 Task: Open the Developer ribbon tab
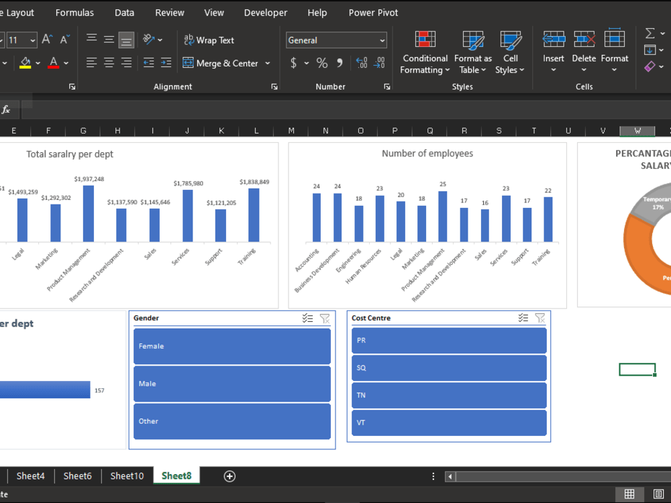click(x=266, y=13)
